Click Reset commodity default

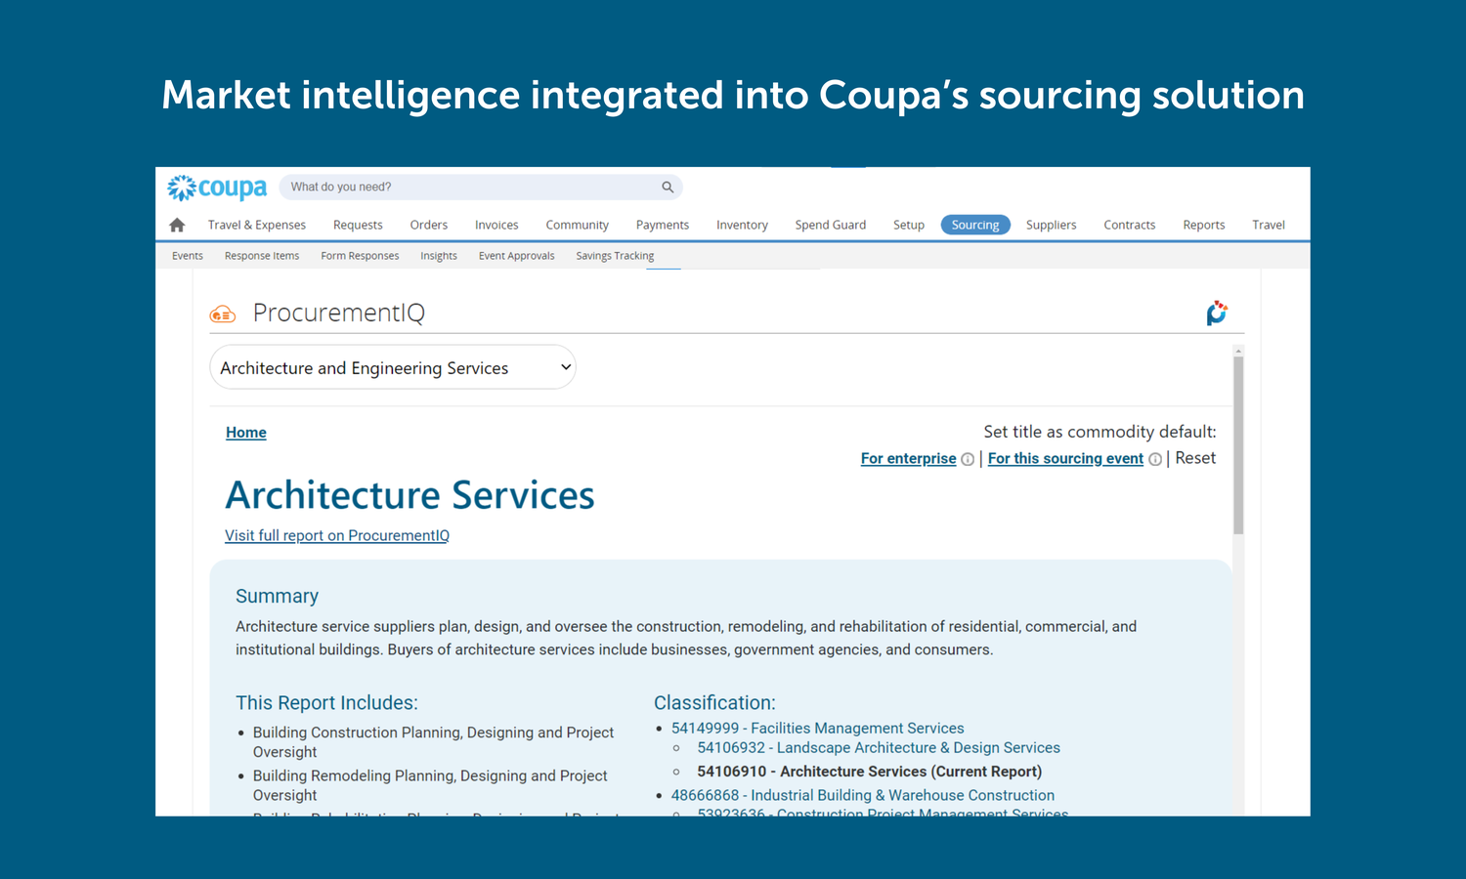click(1195, 458)
